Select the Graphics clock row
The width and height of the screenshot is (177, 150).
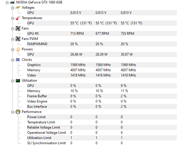pos(102,65)
